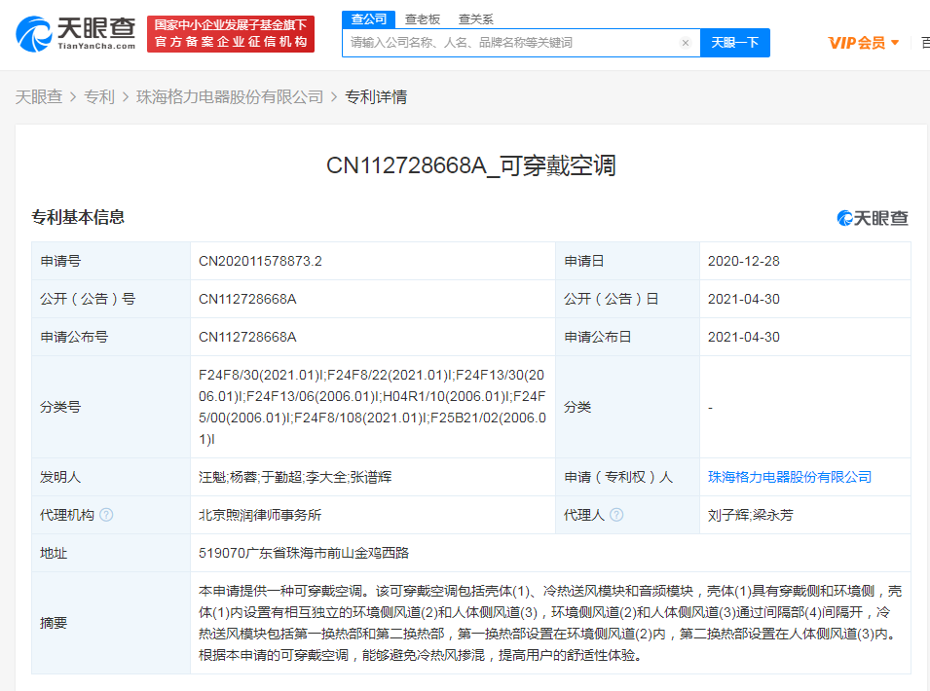Select application number CN202011578873.2

[x=260, y=262]
